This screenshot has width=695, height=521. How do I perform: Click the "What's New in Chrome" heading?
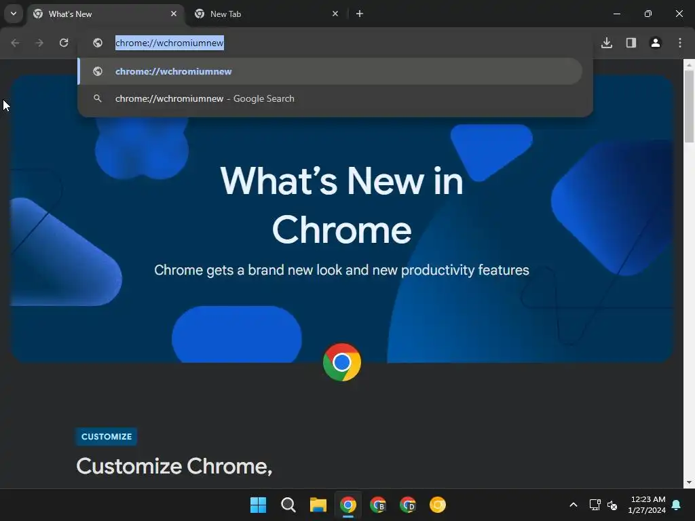coord(342,205)
